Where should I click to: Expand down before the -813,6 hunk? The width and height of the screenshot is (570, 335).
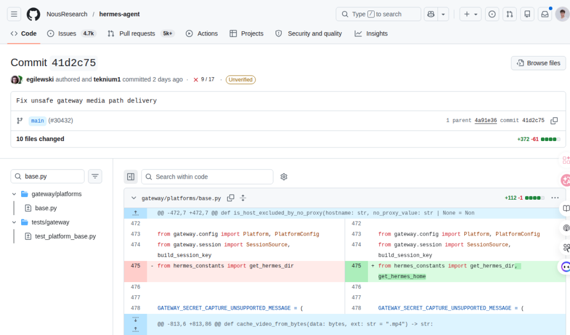tap(136, 319)
